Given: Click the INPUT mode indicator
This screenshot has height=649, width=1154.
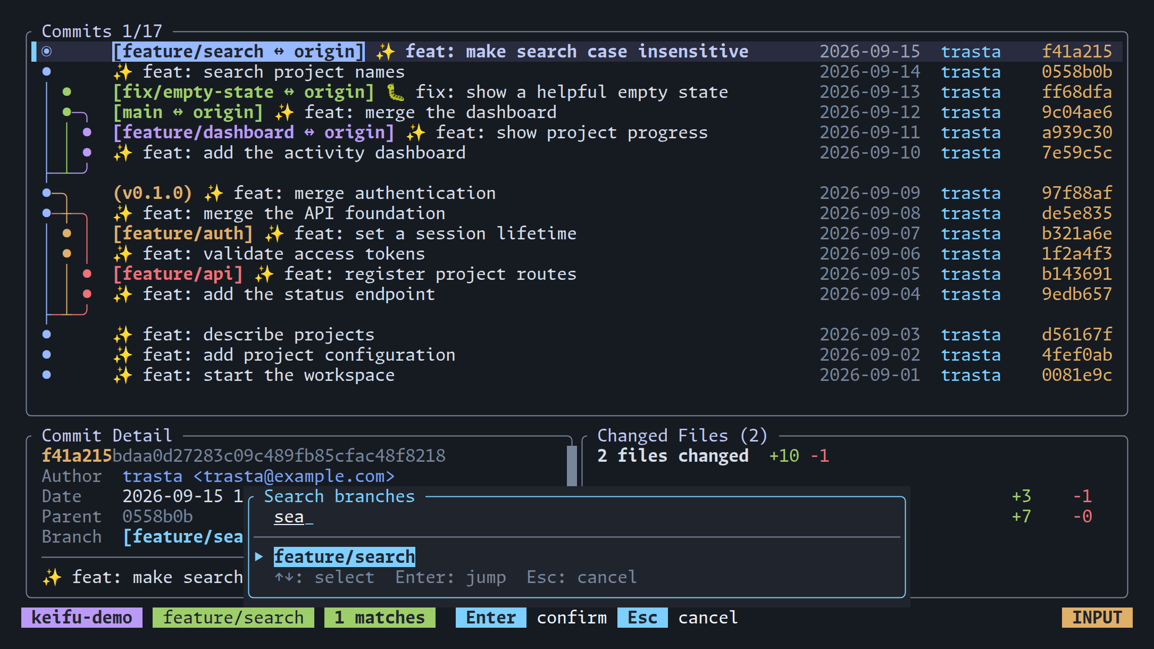Looking at the screenshot, I should [1097, 618].
